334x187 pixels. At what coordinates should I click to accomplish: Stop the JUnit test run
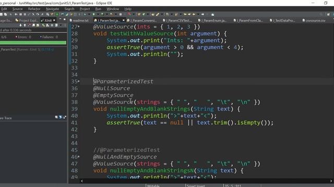click(x=52, y=25)
